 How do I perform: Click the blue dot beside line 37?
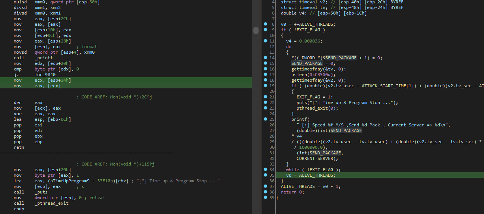pyautogui.click(x=265, y=186)
